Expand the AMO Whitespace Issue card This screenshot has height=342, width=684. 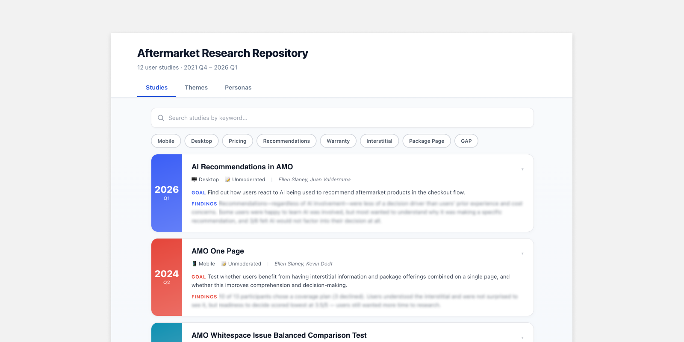tap(522, 337)
